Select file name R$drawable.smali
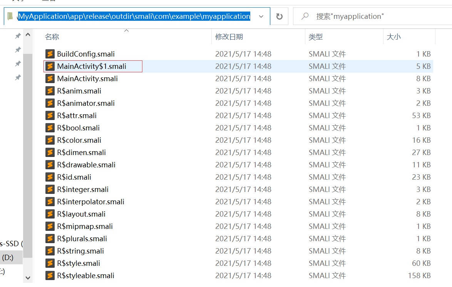 coord(86,165)
